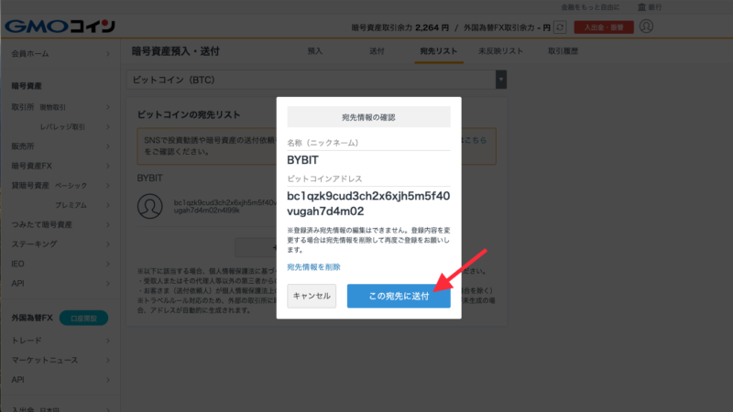
Task: Click the GMO Coin logo
Action: click(60, 27)
